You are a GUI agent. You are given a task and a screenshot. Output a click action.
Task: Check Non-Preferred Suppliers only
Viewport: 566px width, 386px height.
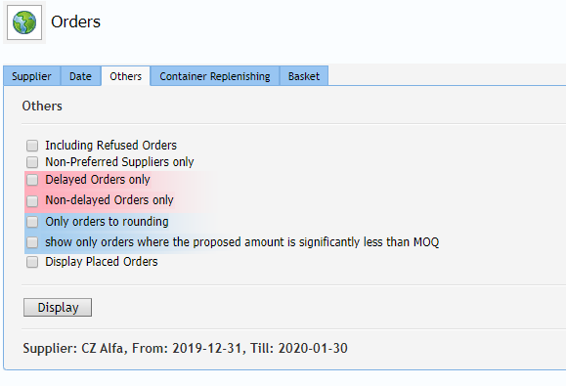click(x=32, y=162)
